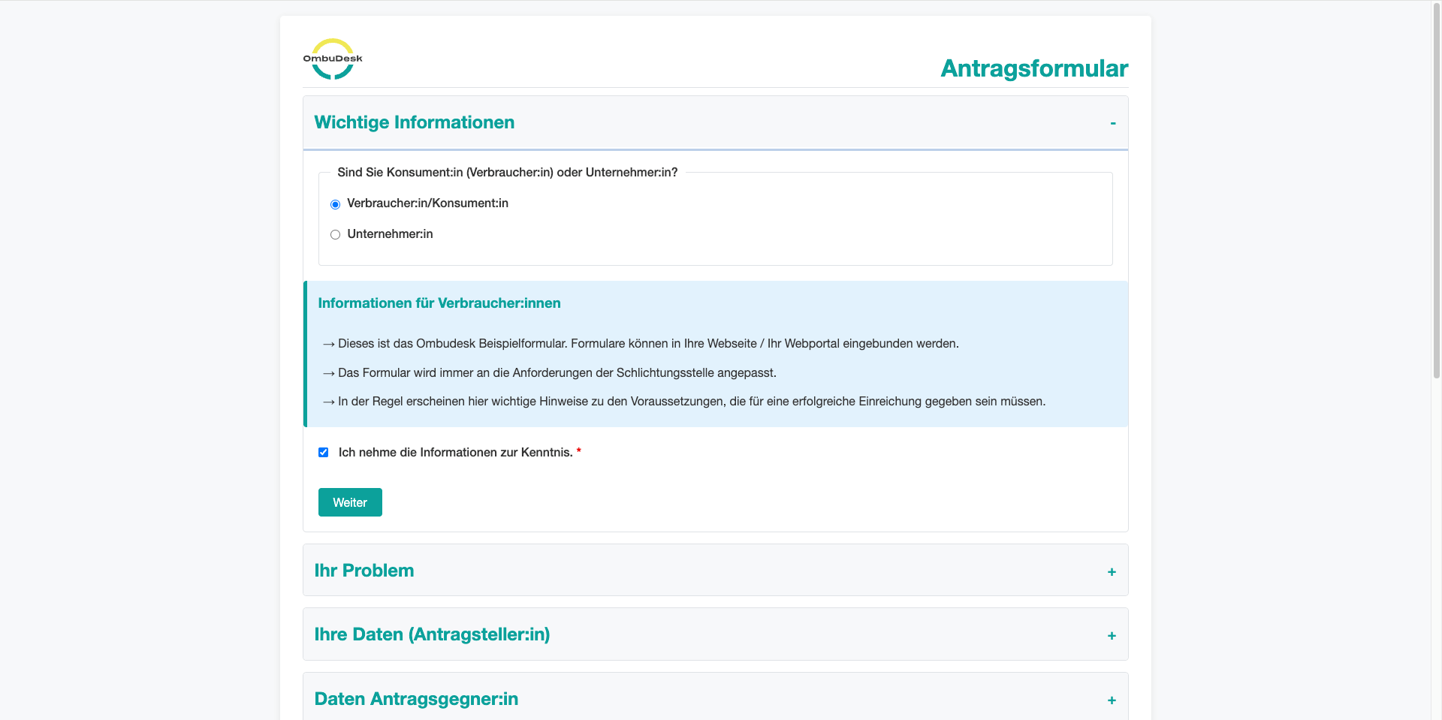The width and height of the screenshot is (1442, 720).
Task: Choose the Unternehmer:in radio button
Action: [336, 235]
